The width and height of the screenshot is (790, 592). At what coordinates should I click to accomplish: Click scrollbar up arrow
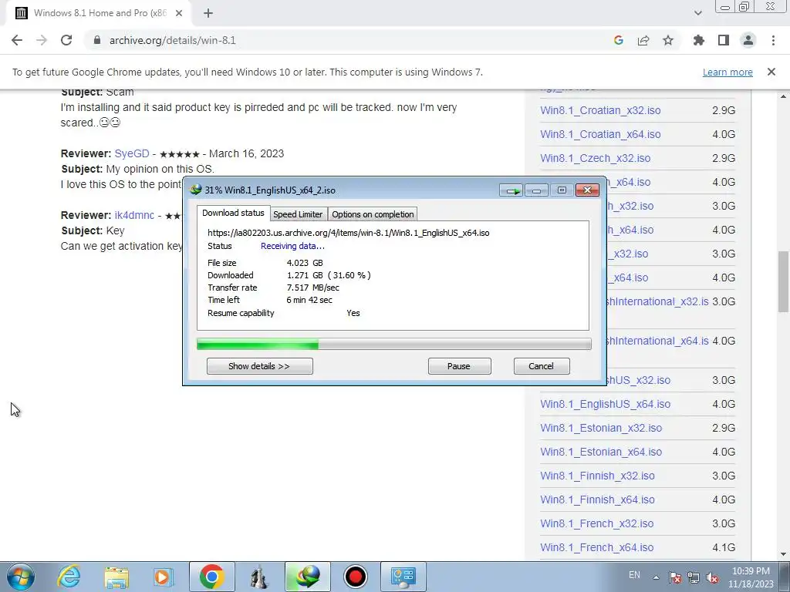[784, 96]
